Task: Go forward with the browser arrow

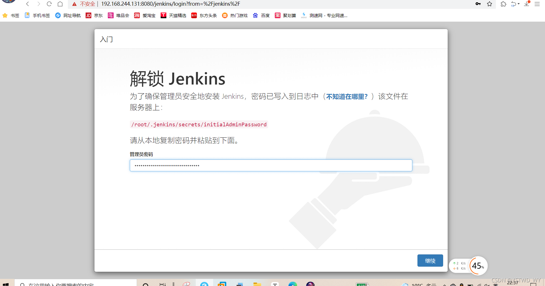Action: coord(39,4)
